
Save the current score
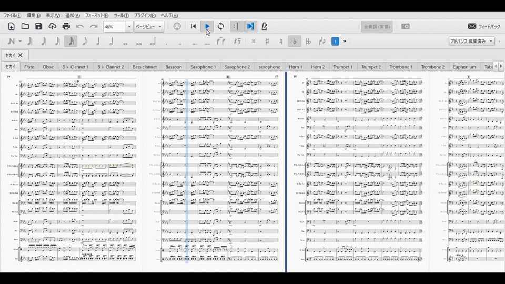pyautogui.click(x=38, y=26)
